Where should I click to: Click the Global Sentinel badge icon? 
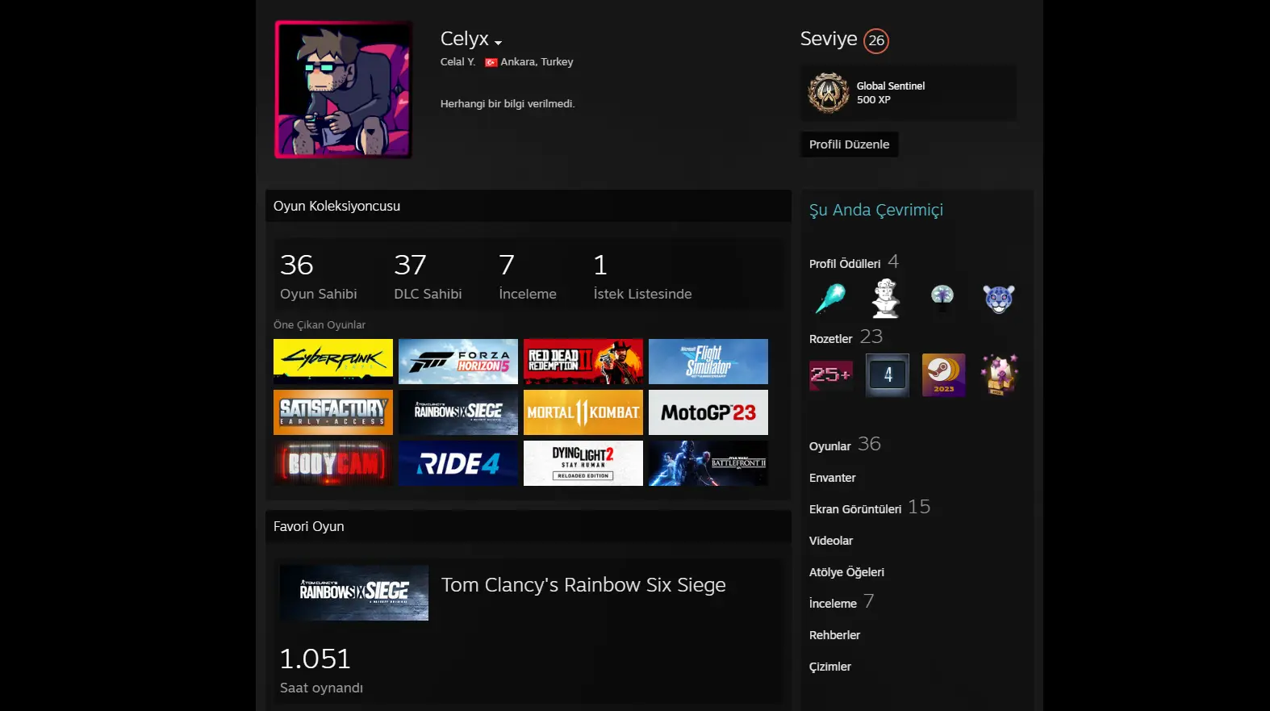click(829, 93)
